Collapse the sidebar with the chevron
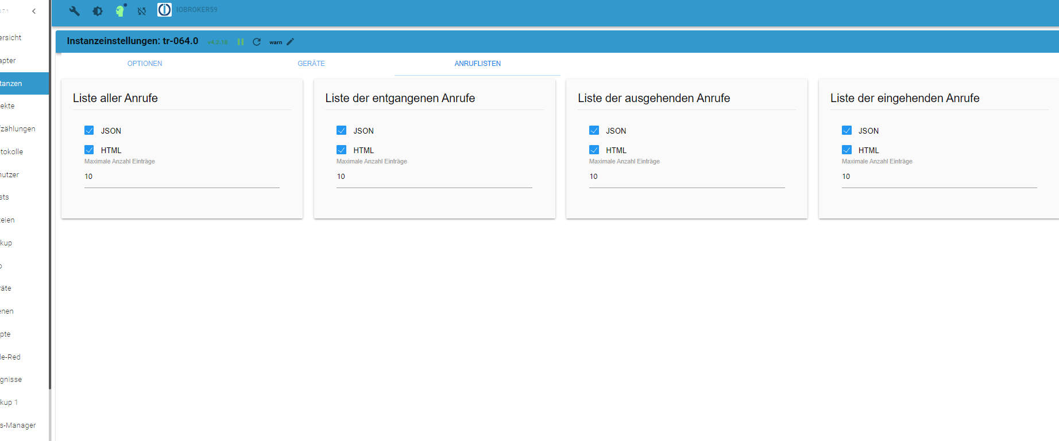 point(34,11)
